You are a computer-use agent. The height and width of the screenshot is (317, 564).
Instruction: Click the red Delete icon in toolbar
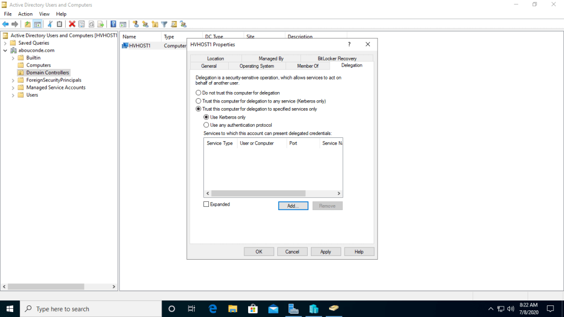coord(72,24)
